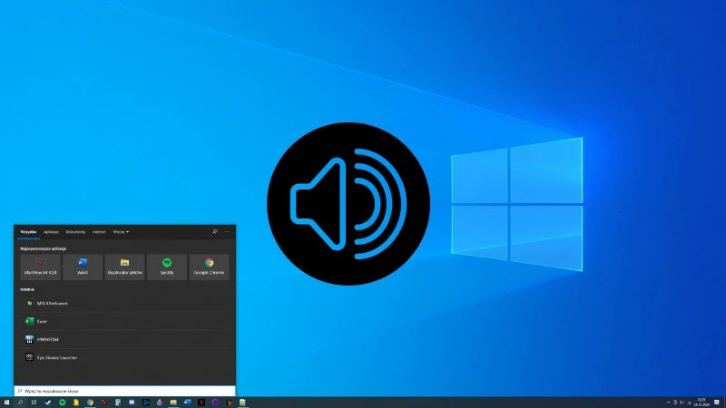726x408 pixels.
Task: Click the taskbar search magnifier icon
Action: 20,403
